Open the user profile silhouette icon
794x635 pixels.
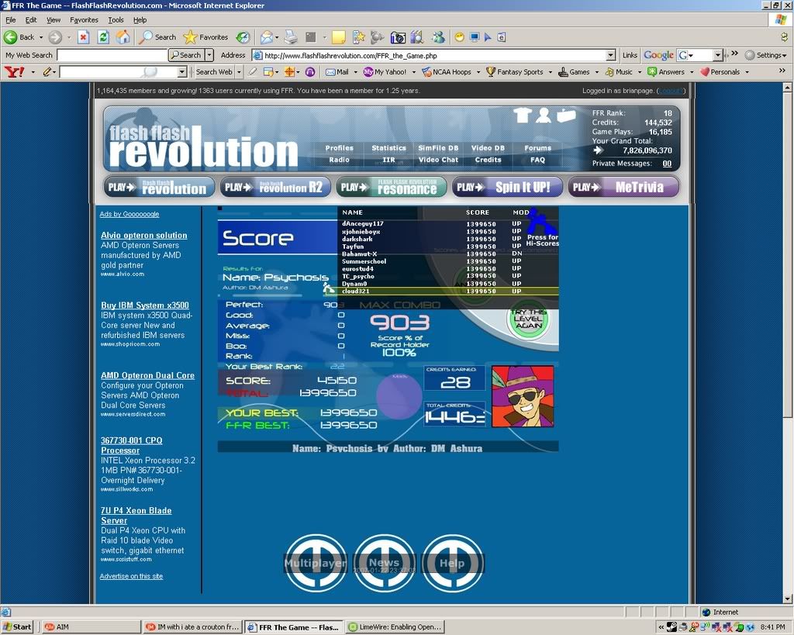click(544, 116)
